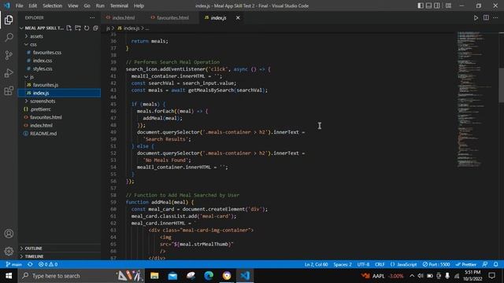Click the Prettier status bar item
Viewport: 504px width, 283px height.
click(465, 264)
